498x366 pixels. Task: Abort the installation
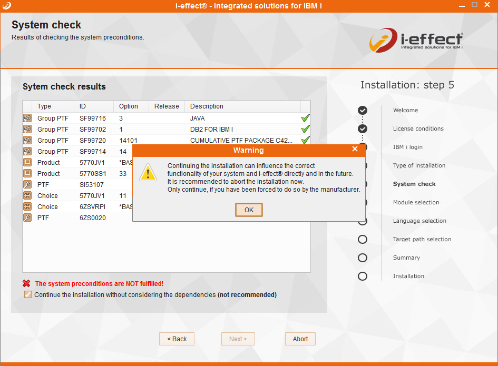click(300, 339)
